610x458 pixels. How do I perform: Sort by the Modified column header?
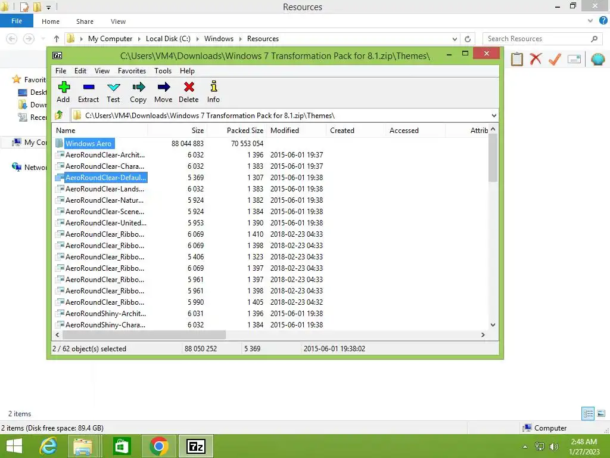[x=296, y=131]
